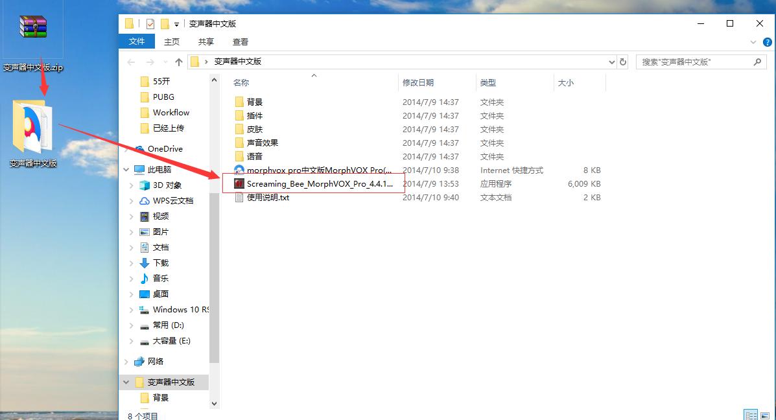This screenshot has height=420, width=776.
Task: Open the 文件 menu
Action: 137,41
